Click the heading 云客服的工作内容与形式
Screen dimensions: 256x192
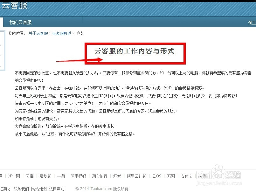[135, 51]
